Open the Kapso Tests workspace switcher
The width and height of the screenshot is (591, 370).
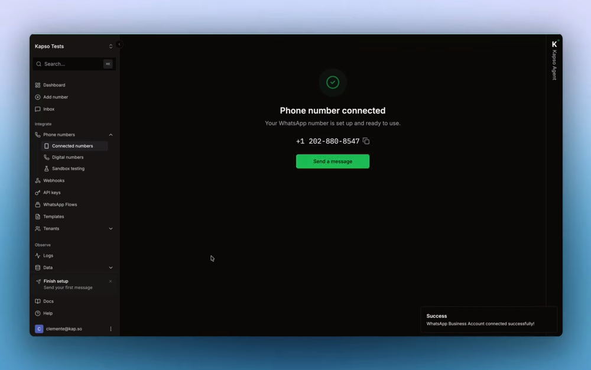(74, 46)
